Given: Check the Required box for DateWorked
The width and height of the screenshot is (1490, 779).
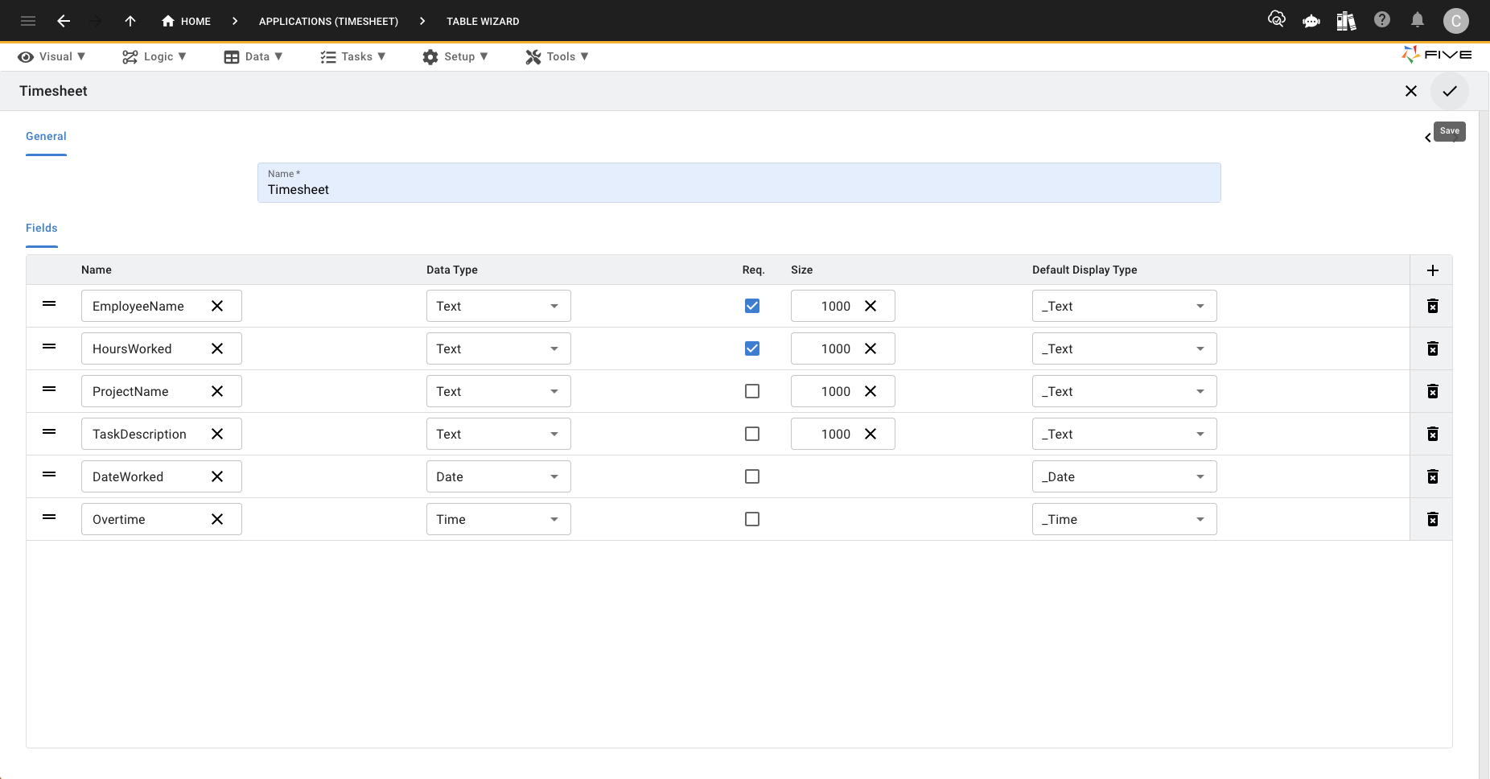Looking at the screenshot, I should [x=752, y=476].
